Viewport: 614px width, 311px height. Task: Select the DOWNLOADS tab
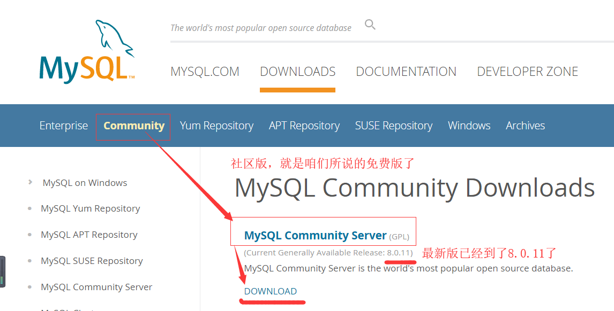[x=297, y=72]
